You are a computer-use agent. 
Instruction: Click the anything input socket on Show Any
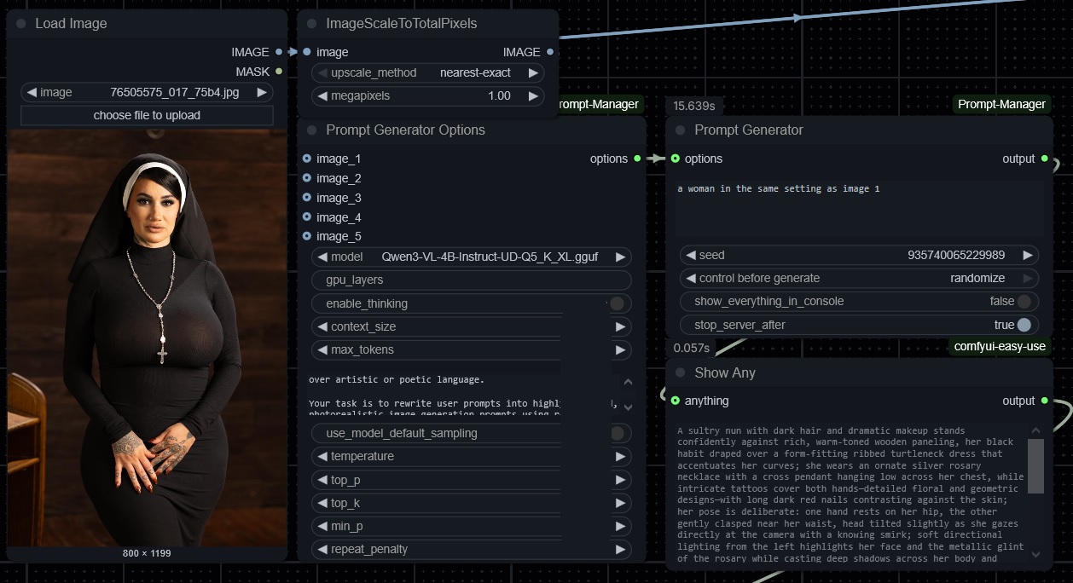pyautogui.click(x=676, y=401)
